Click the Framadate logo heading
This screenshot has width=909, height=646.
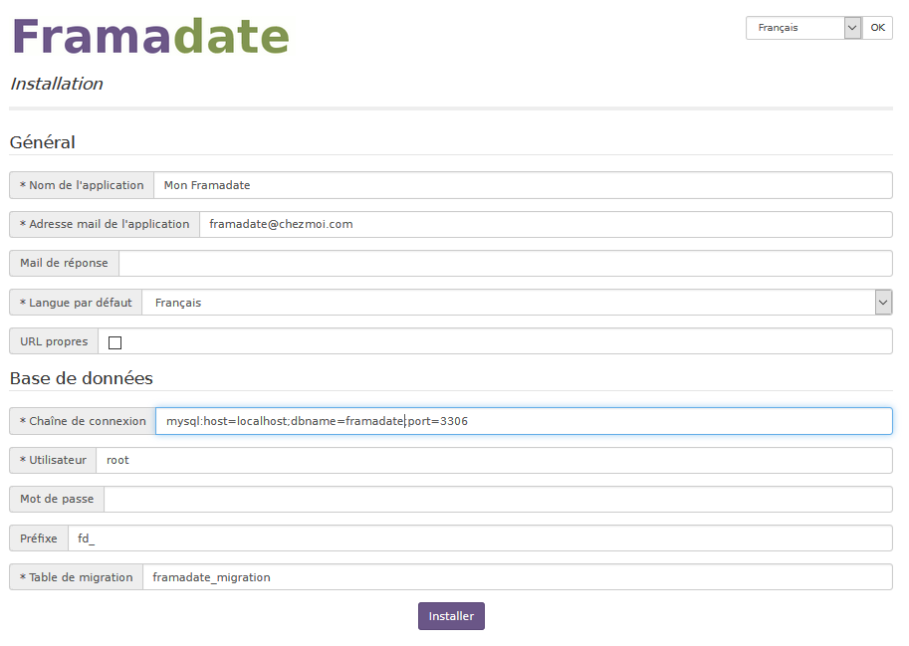click(x=150, y=36)
